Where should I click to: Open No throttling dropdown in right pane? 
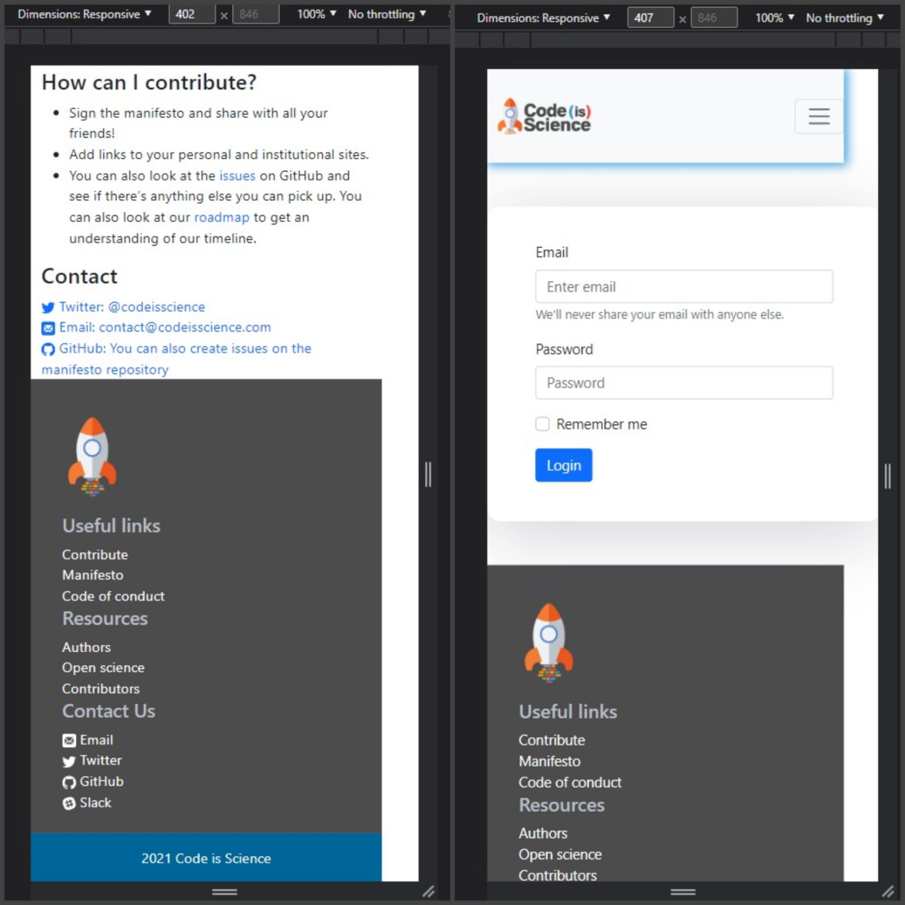pyautogui.click(x=844, y=18)
